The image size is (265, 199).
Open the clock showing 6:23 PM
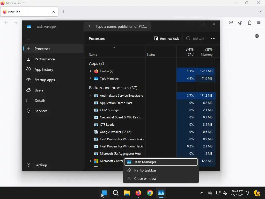click(237, 193)
